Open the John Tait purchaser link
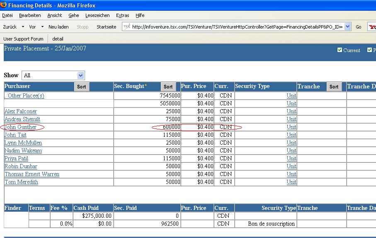 click(16, 135)
